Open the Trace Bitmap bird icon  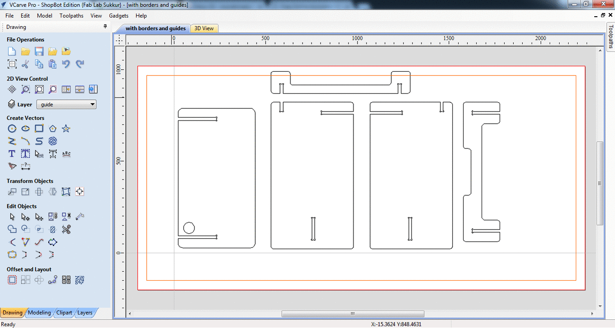(x=12, y=166)
